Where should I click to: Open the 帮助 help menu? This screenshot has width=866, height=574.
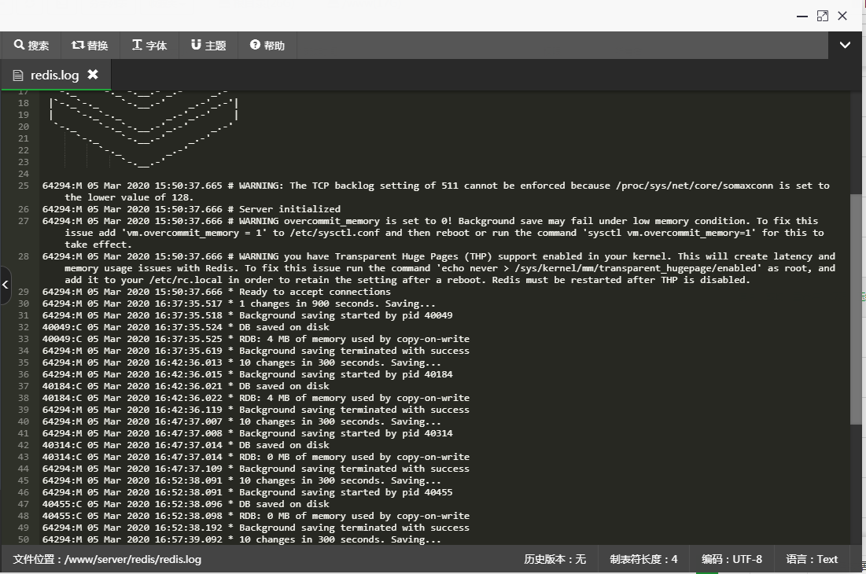point(267,46)
